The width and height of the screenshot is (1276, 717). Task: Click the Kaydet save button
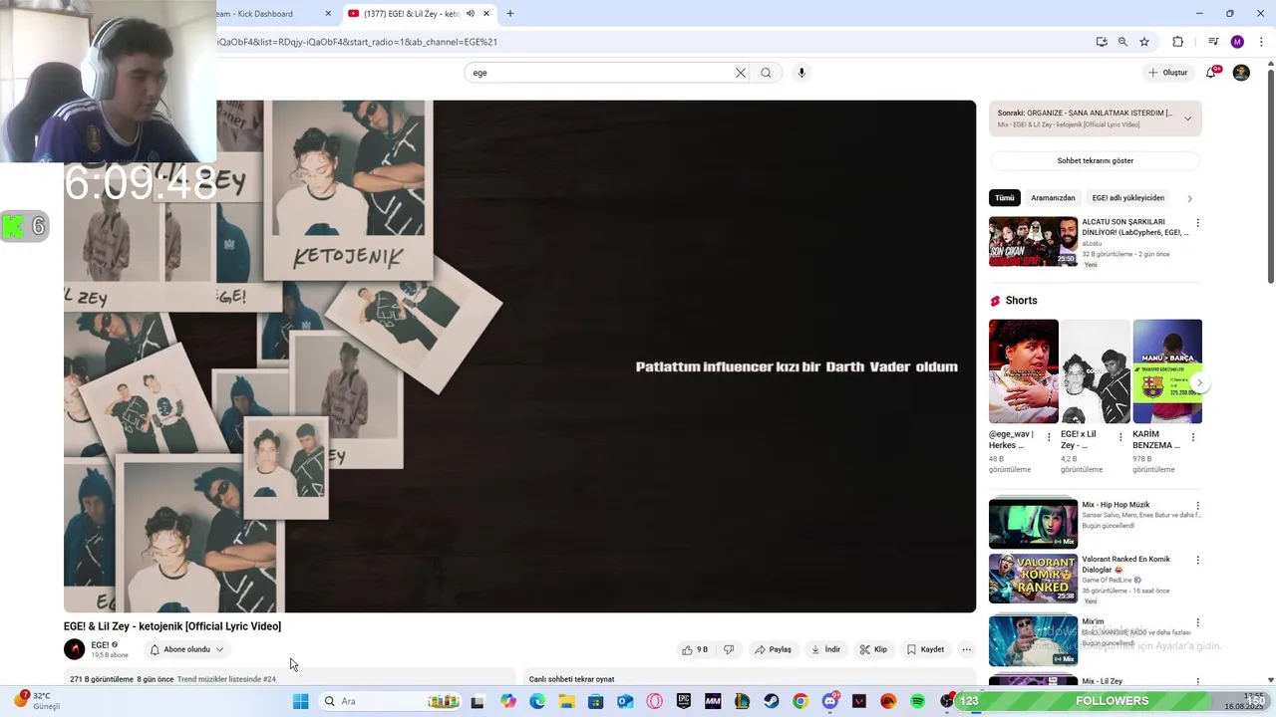pos(925,649)
